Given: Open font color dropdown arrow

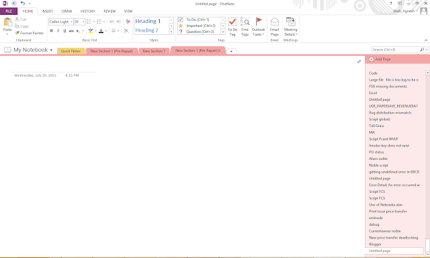Looking at the screenshot, I should pyautogui.click(x=106, y=31).
